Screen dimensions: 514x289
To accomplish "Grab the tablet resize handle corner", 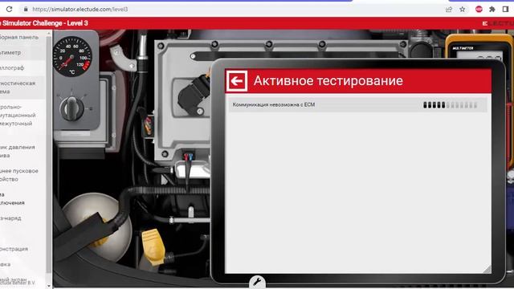I will (x=487, y=270).
